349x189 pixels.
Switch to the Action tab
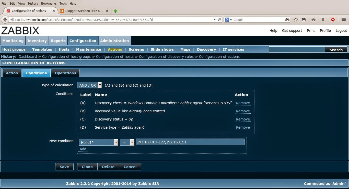click(x=12, y=73)
